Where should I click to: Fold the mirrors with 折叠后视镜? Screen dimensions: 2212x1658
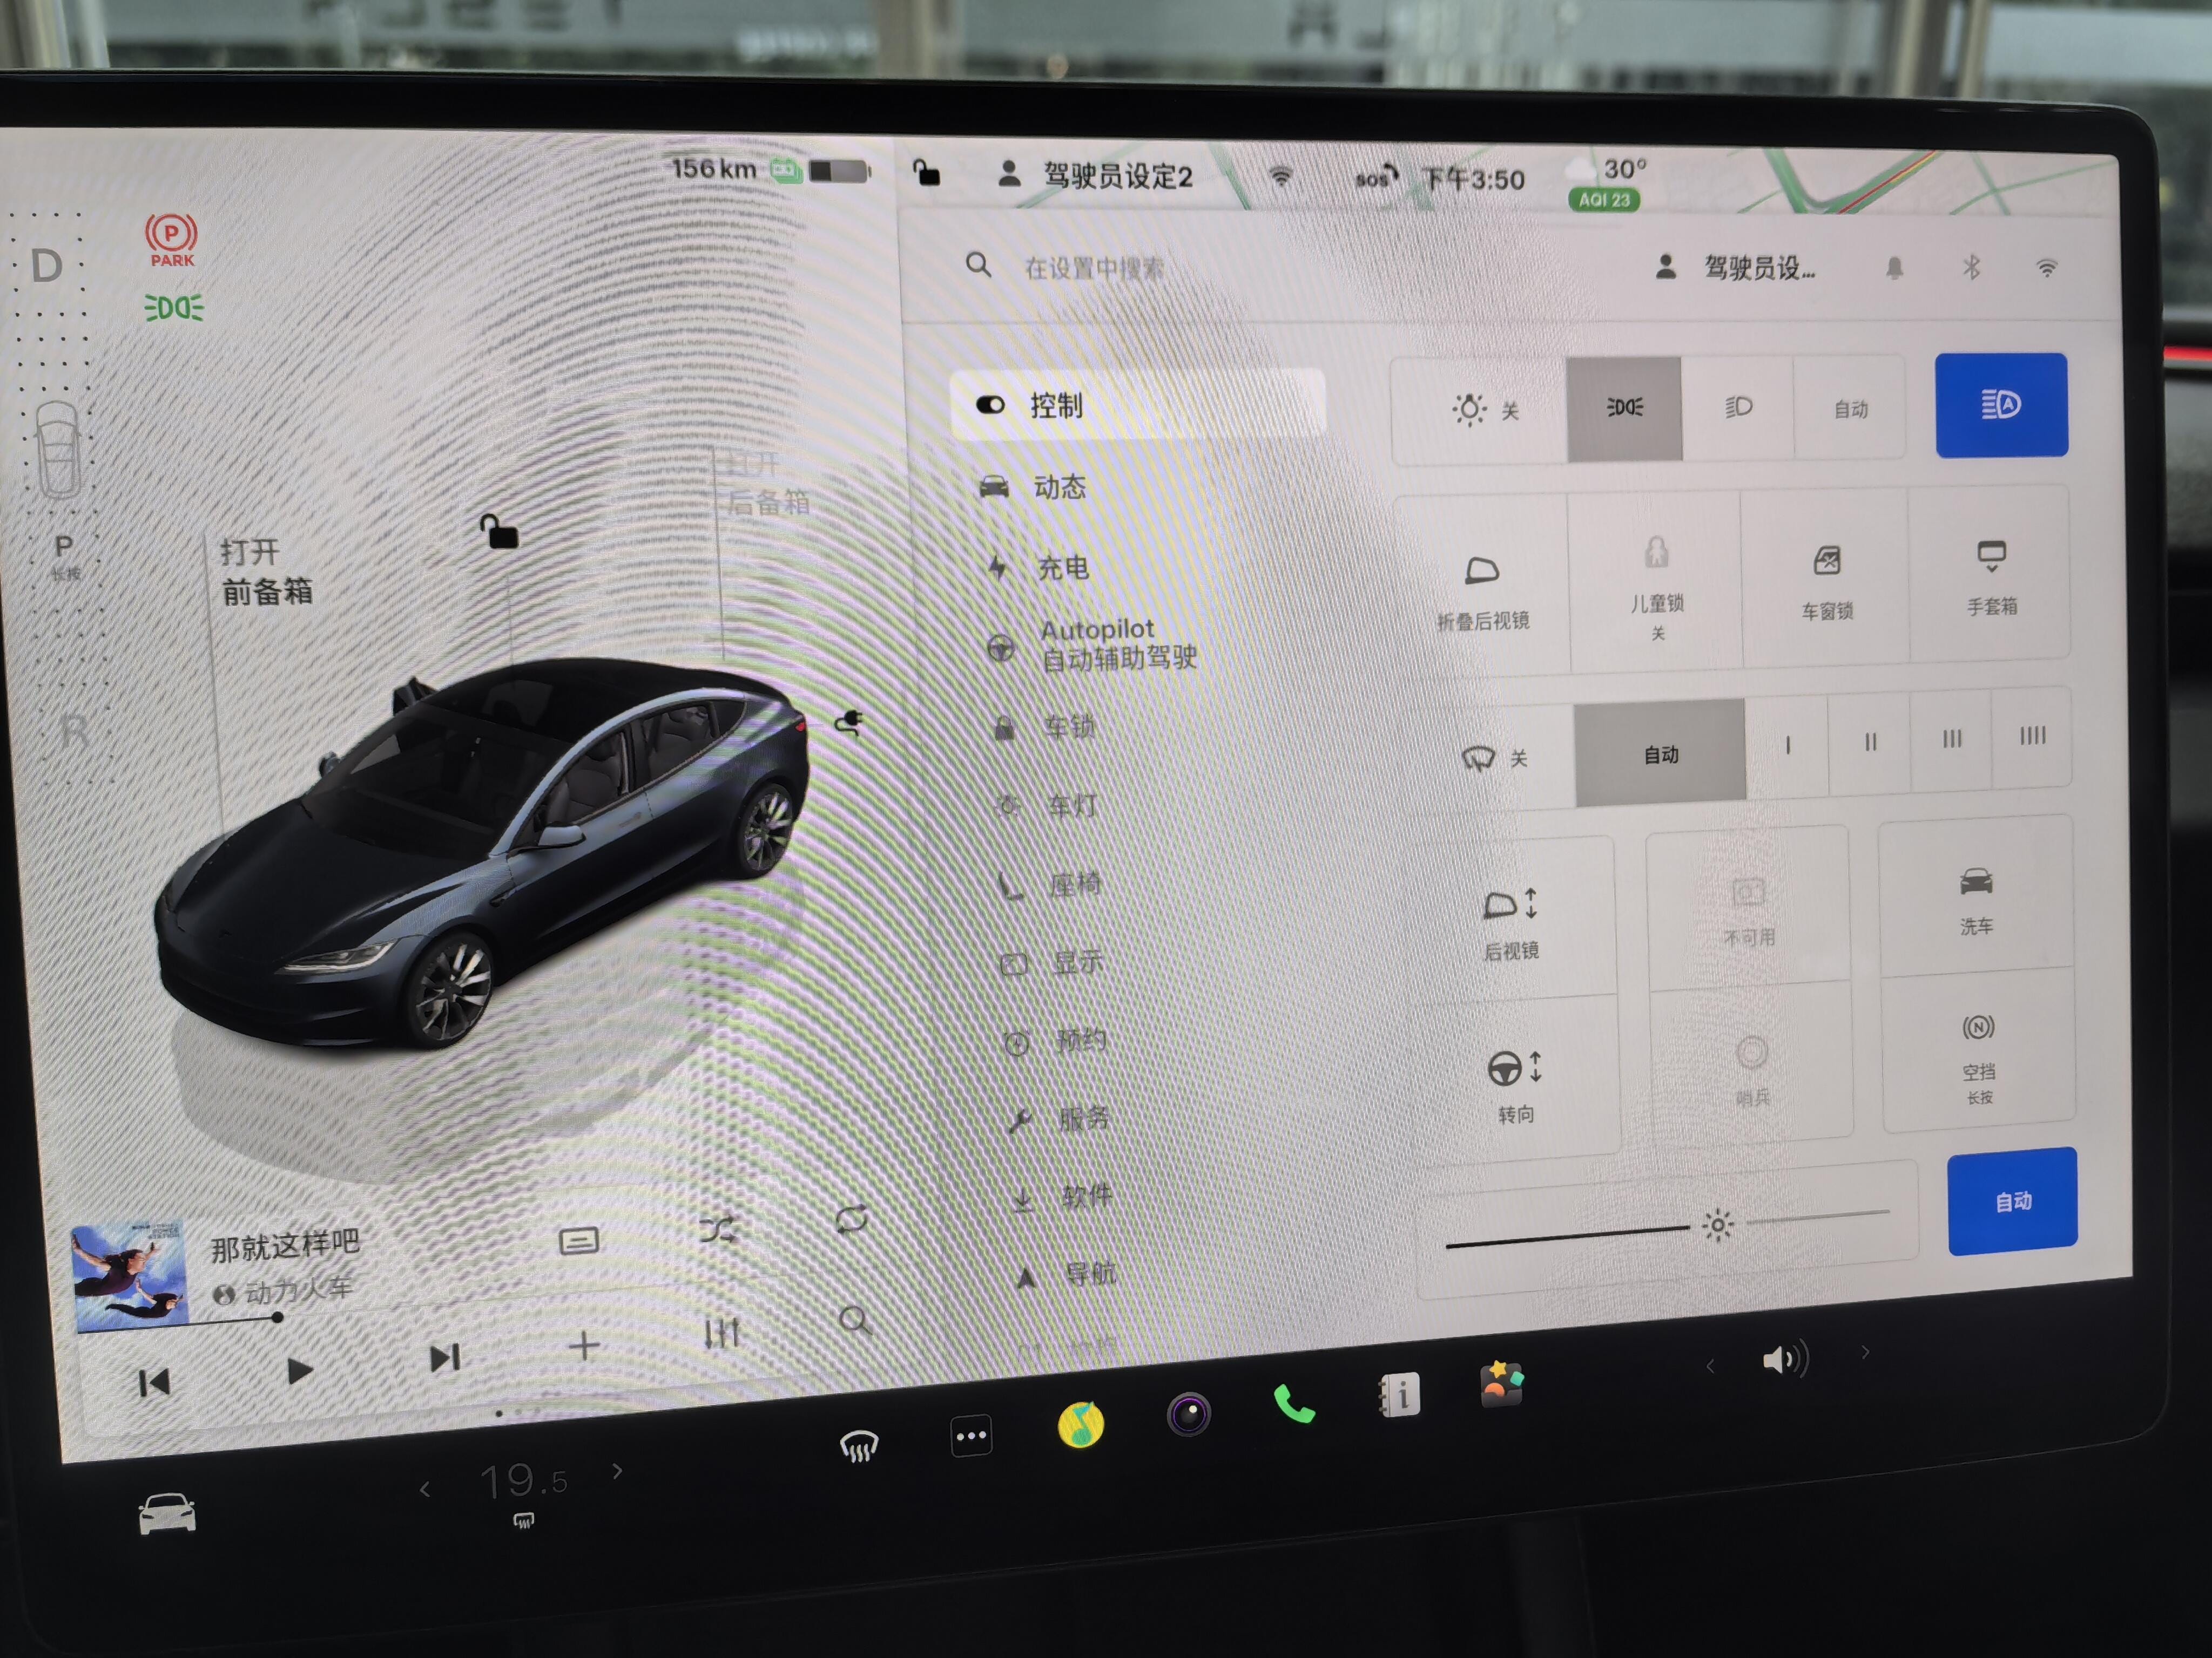point(1482,589)
